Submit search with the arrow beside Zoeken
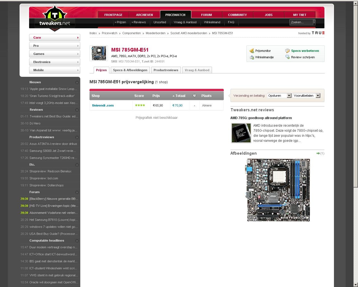Image resolution: width=358 pixels, height=287 pixels. click(x=314, y=22)
